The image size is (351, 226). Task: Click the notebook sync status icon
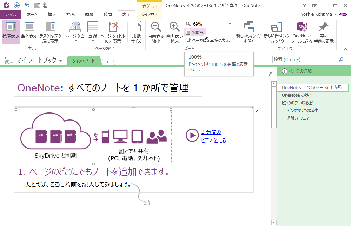coord(9,61)
